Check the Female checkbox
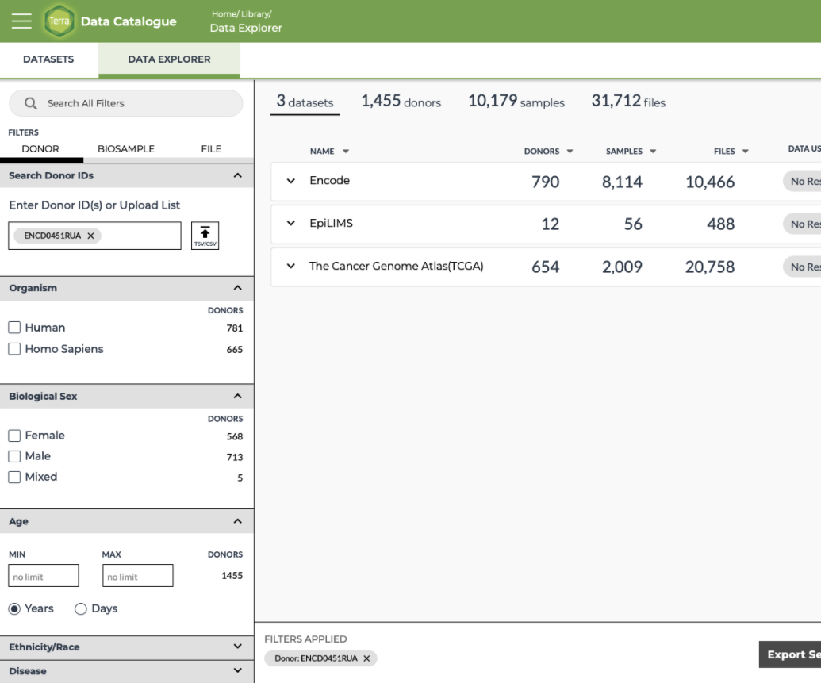Screen dimensions: 821x683 [14, 436]
